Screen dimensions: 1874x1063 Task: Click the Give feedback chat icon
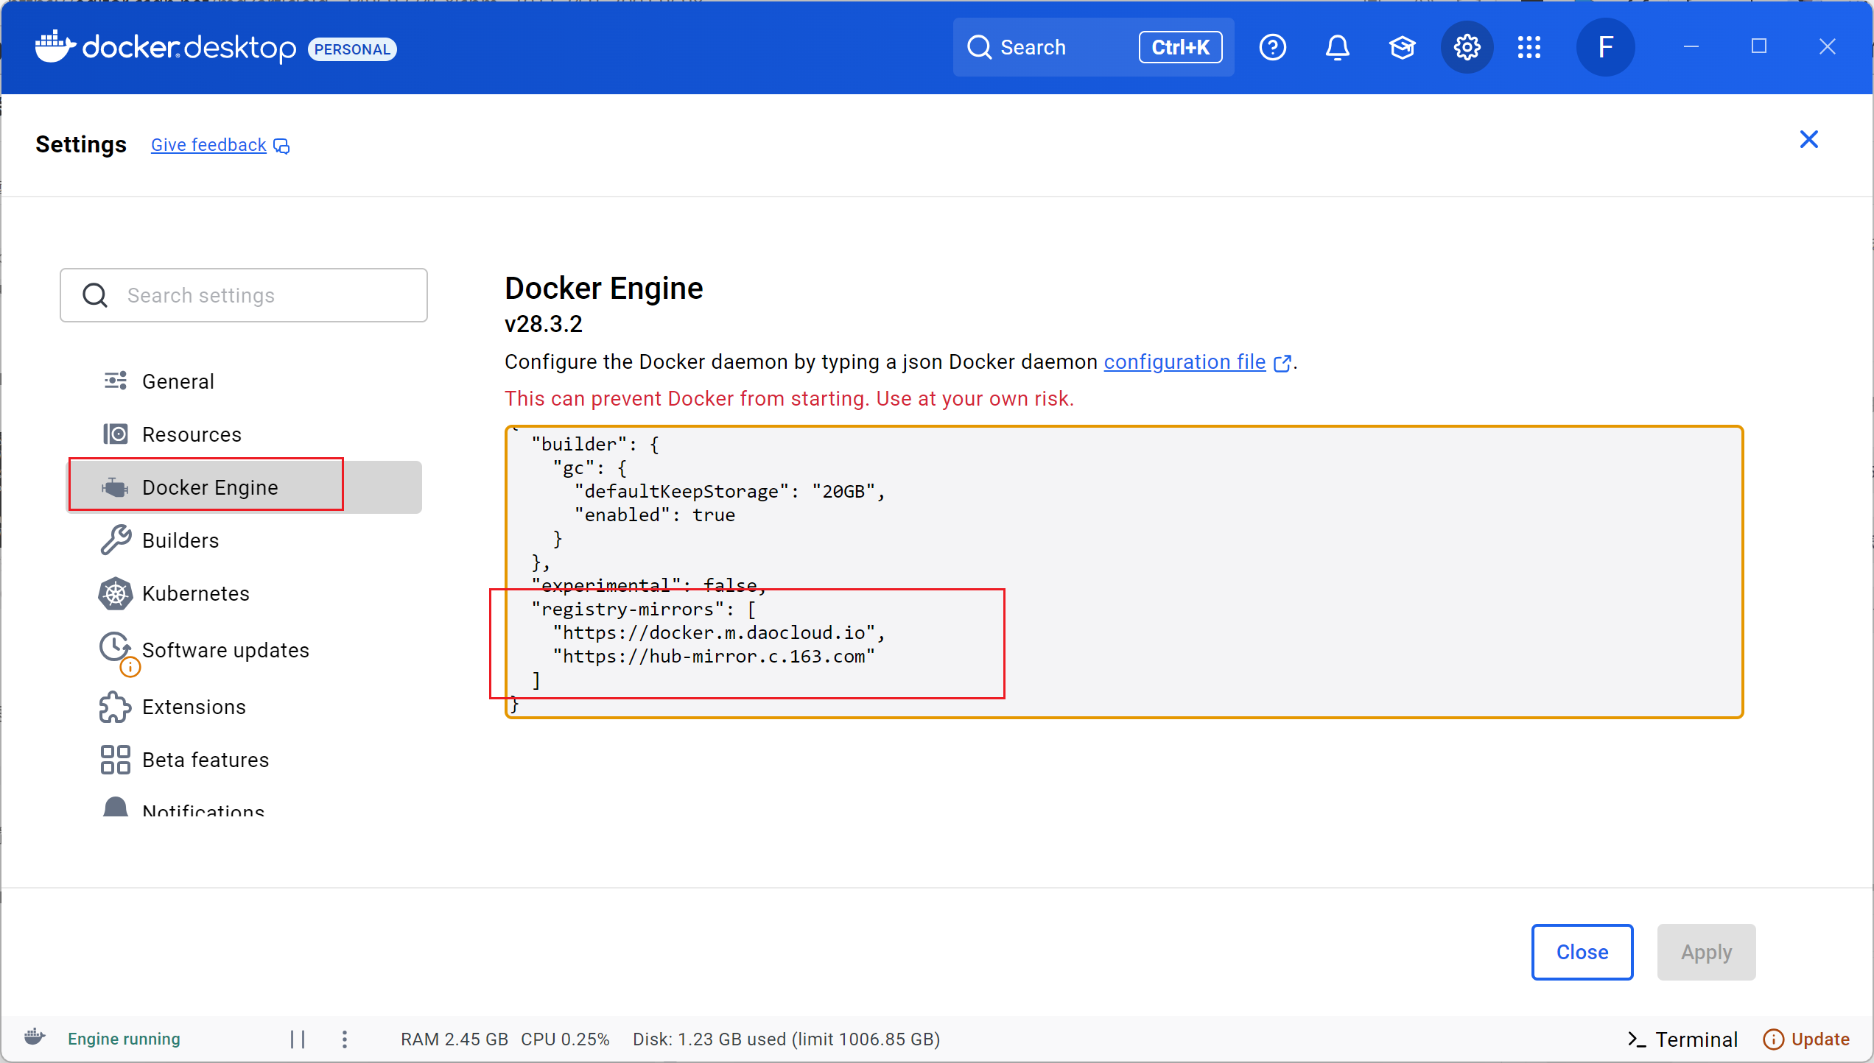coord(281,146)
